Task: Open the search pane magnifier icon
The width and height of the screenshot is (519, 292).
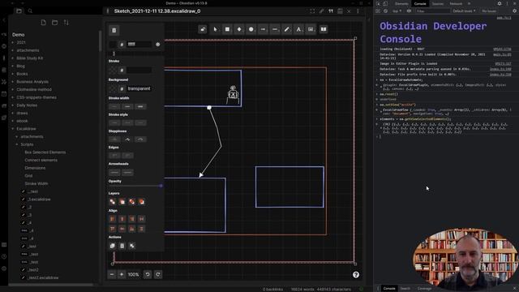Action: click(x=30, y=11)
